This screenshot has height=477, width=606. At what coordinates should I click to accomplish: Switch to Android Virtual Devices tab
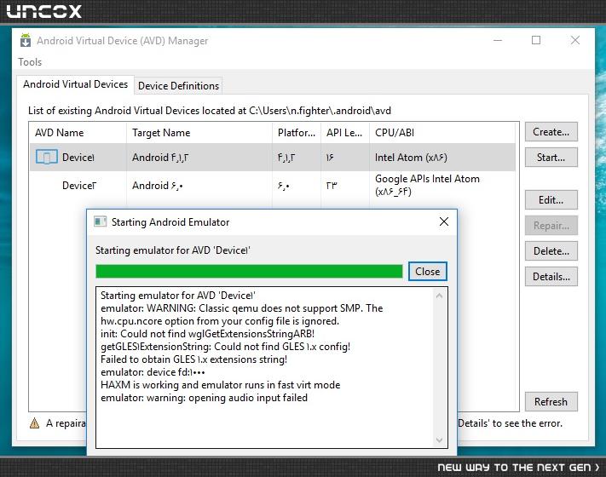(75, 84)
